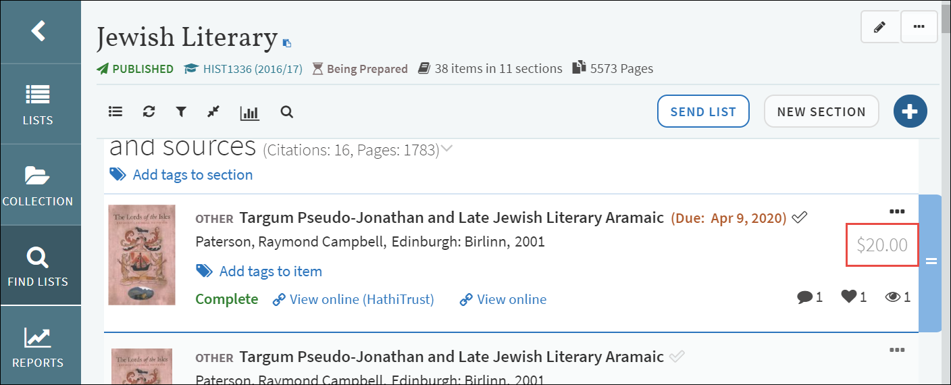Go to Reports in the sidebar

38,346
